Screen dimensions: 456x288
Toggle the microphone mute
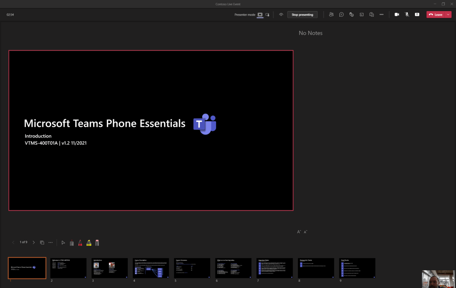407,15
